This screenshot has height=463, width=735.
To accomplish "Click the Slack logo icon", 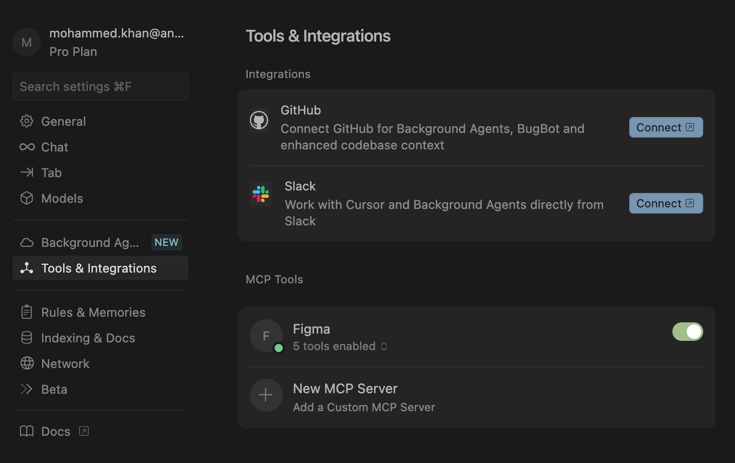I will pyautogui.click(x=261, y=194).
